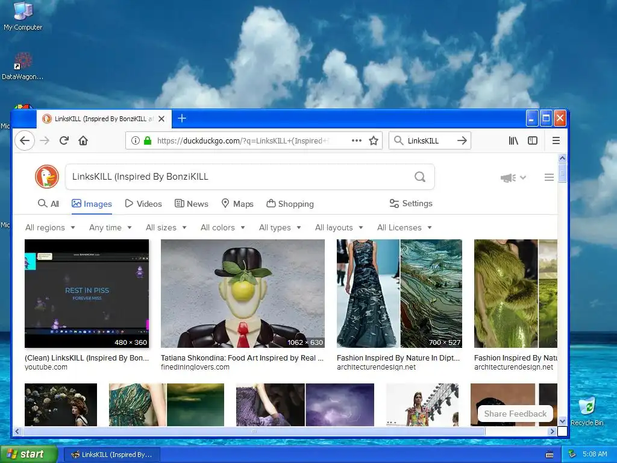Image resolution: width=617 pixels, height=463 pixels.
Task: Click the browser Back arrow button
Action: 25,140
